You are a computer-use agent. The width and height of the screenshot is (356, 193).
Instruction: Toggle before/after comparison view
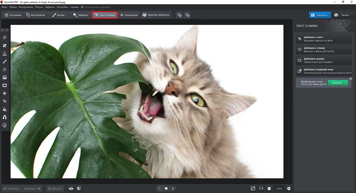coord(79,188)
